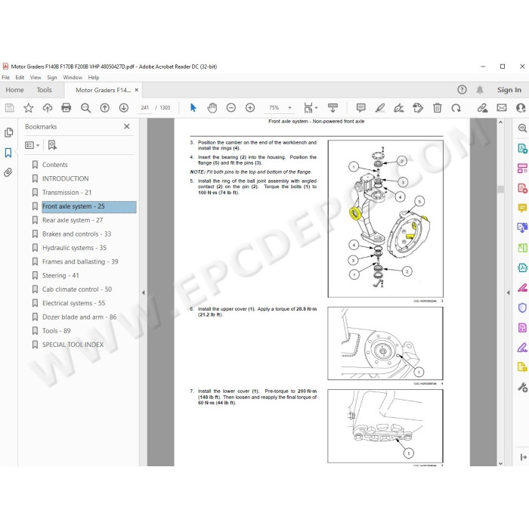
Task: Open the Contents bookmark
Action: (54, 165)
